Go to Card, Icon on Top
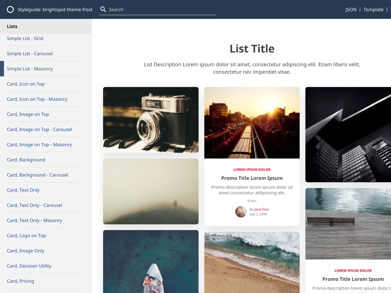Image resolution: width=391 pixels, height=293 pixels. tap(26, 84)
